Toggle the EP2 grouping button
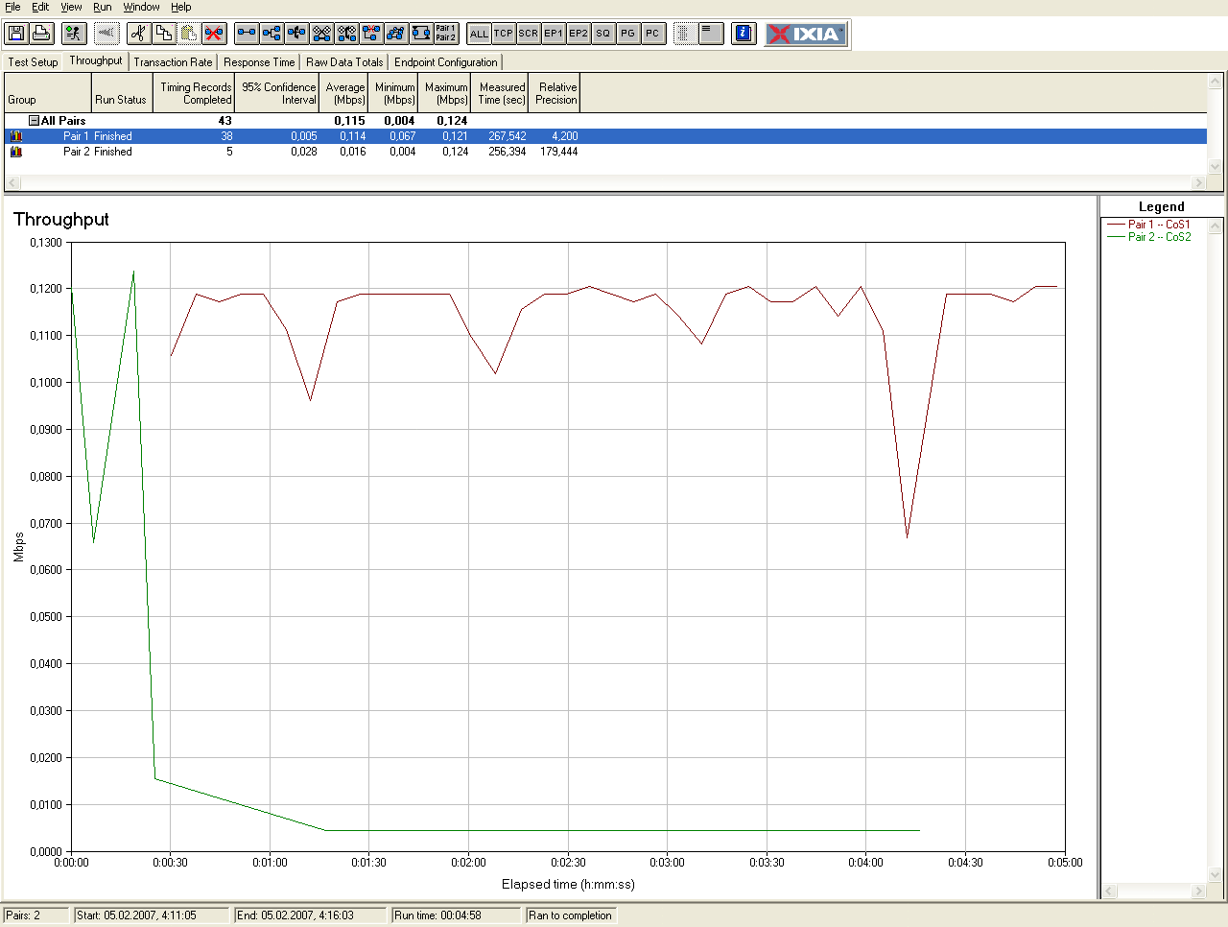Image resolution: width=1228 pixels, height=927 pixels. 579,34
